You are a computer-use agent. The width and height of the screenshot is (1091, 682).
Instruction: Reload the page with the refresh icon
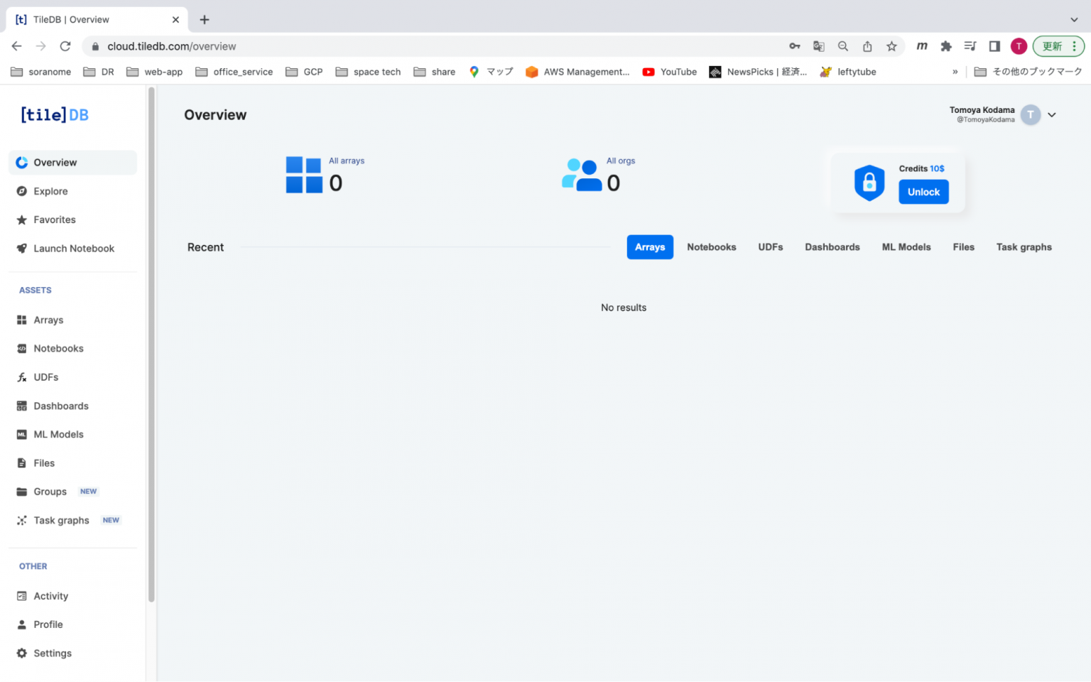65,46
